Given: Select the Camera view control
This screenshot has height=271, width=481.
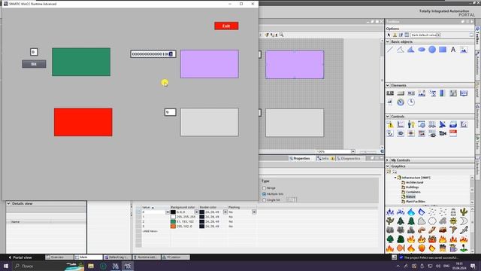Looking at the screenshot, I should click(x=443, y=133).
